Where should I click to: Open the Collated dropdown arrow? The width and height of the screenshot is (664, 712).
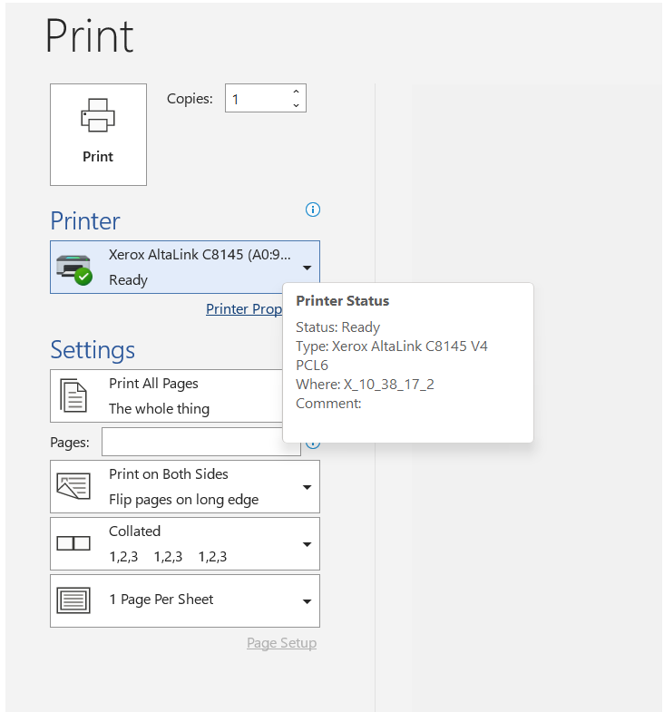tap(307, 544)
